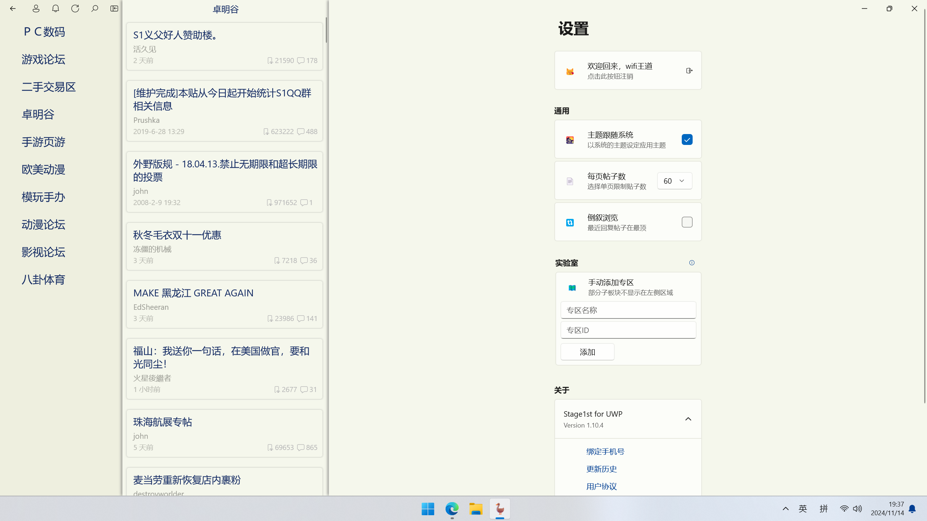927x521 pixels.
Task: Open the 用户协议 link
Action: point(601,486)
